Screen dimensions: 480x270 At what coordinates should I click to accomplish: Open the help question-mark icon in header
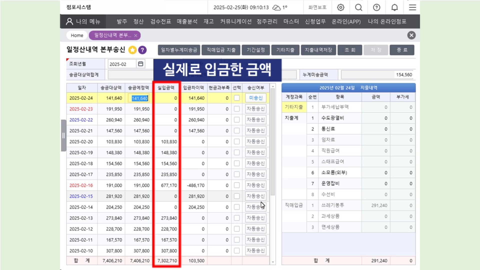[376, 7]
